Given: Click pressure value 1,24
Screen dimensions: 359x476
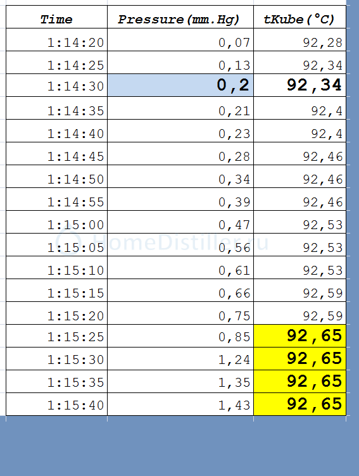Looking at the screenshot, I should point(180,358).
